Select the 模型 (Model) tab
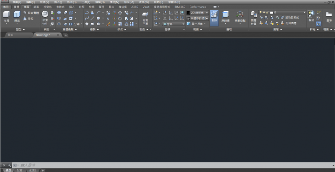335x172 pixels. [8, 170]
